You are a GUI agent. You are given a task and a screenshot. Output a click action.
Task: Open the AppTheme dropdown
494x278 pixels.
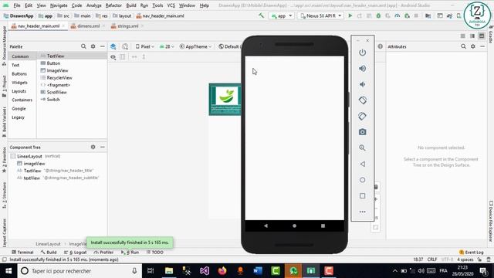[x=195, y=46]
